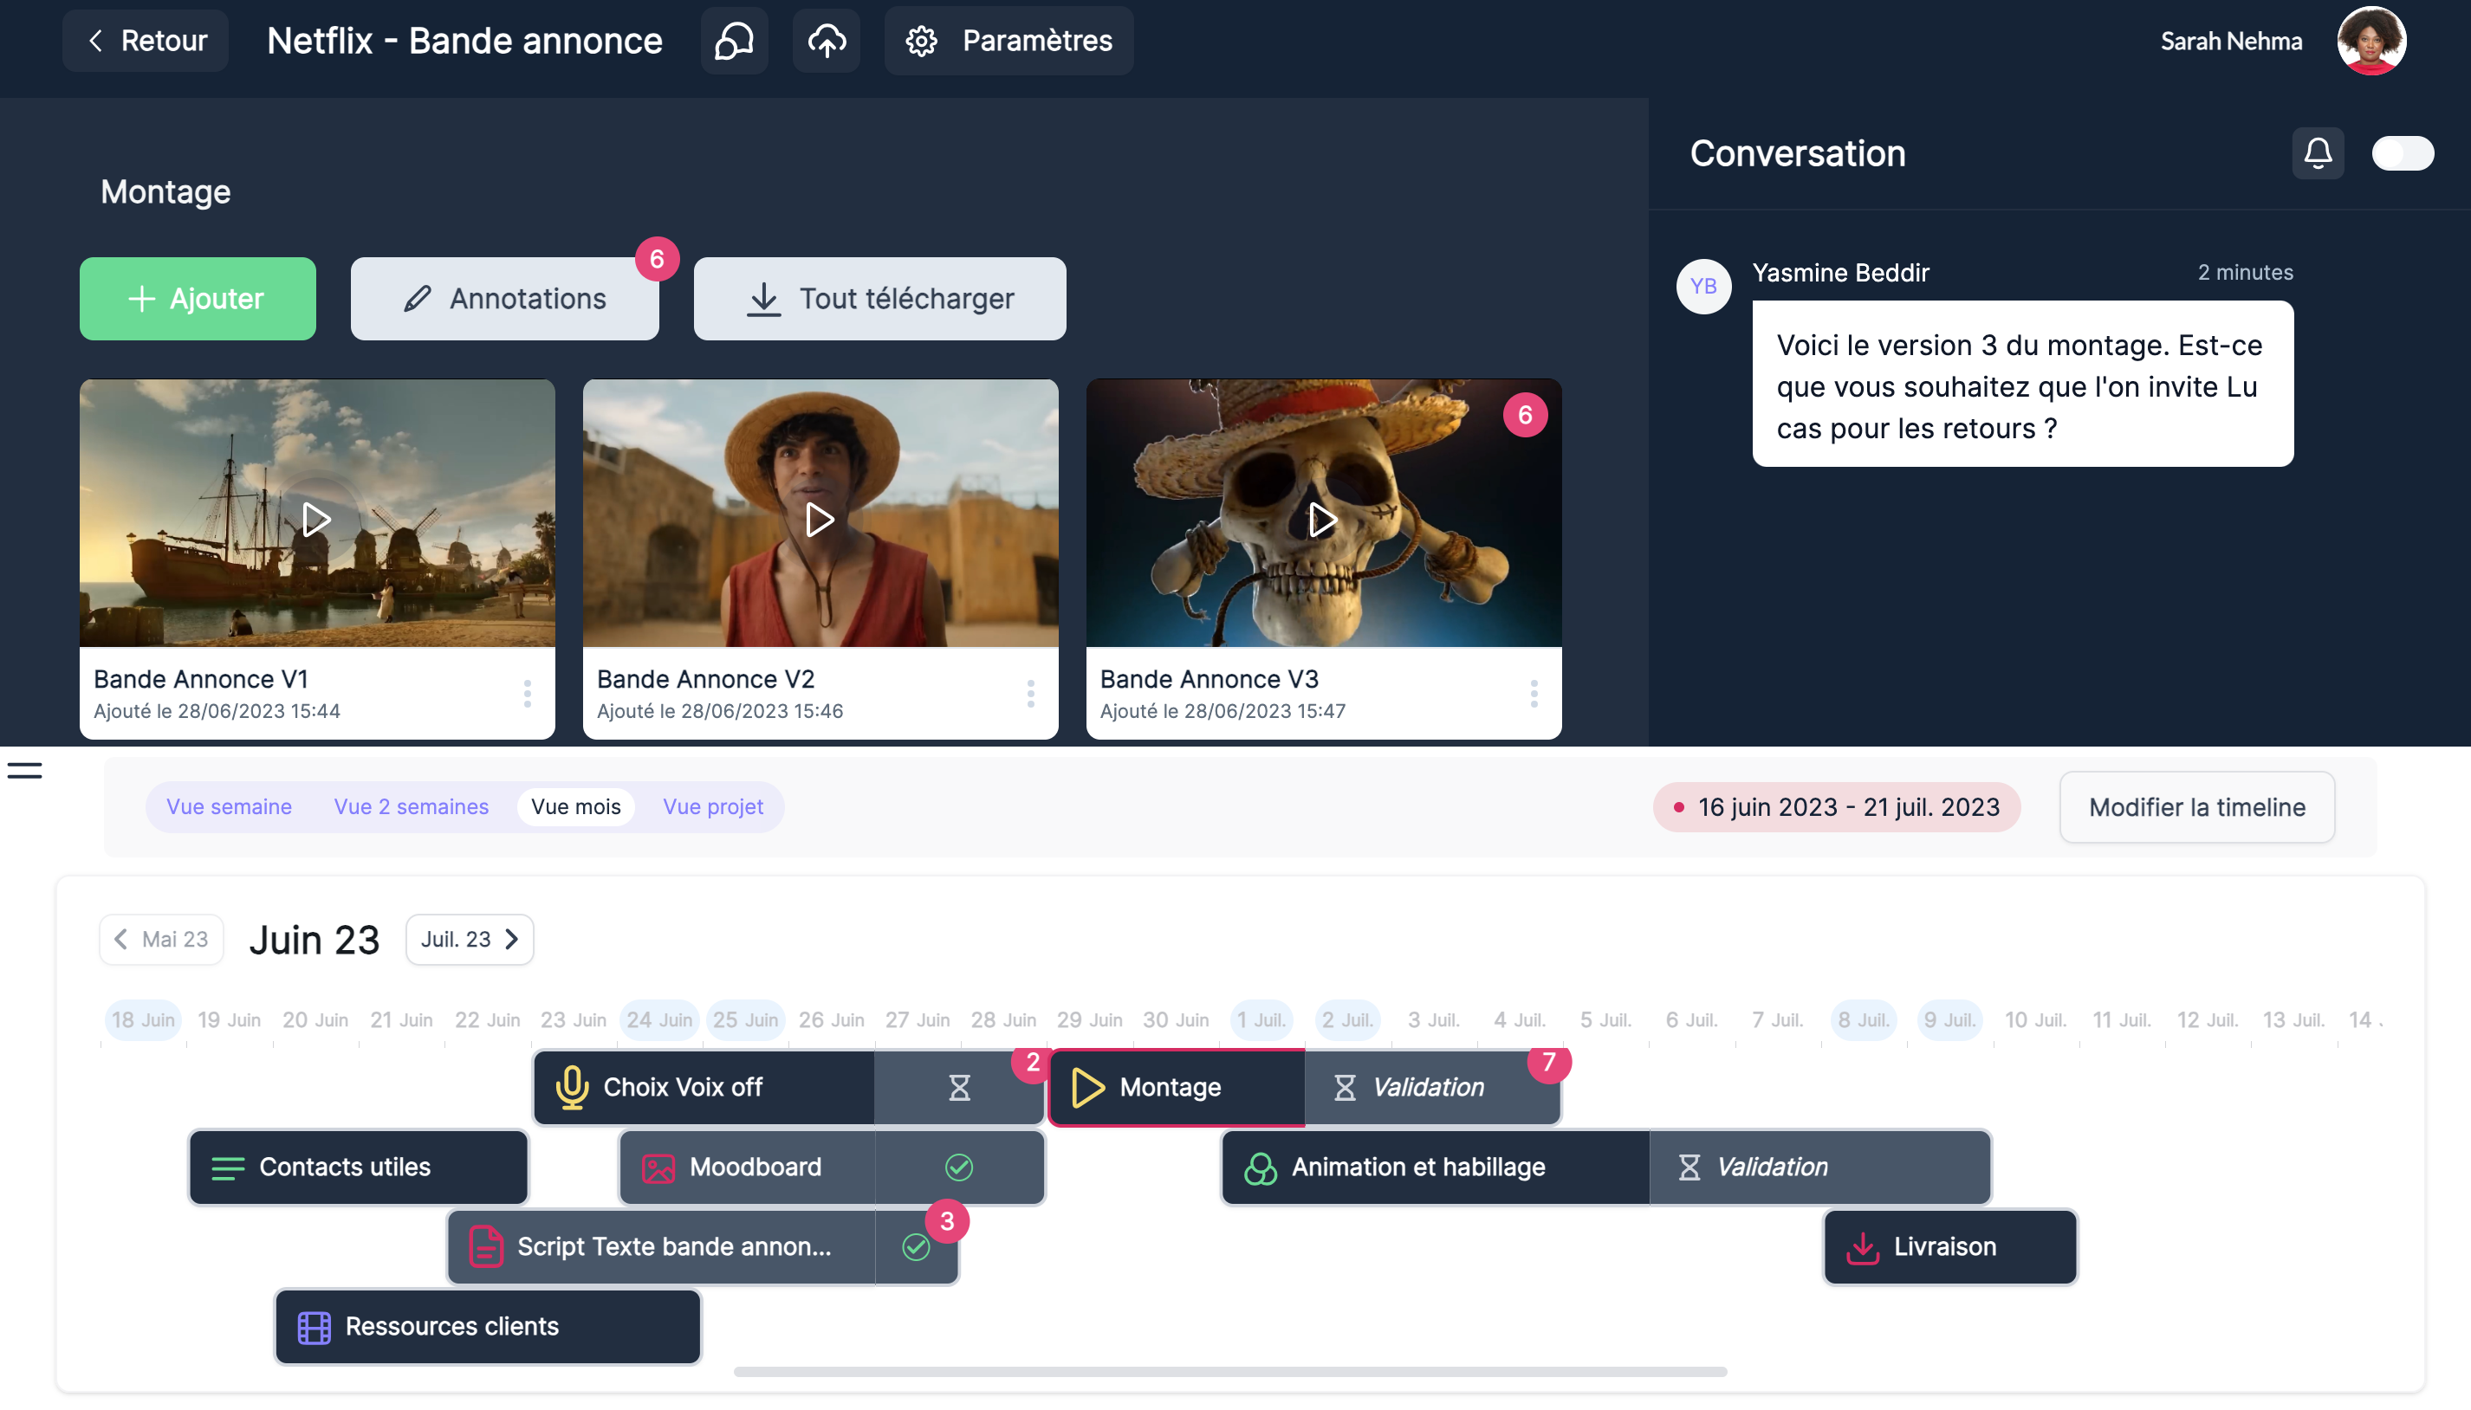The image size is (2471, 1410).
Task: Click the cloud upload icon
Action: 827,41
